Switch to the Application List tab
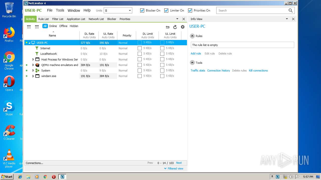This screenshot has width=321, height=180. pos(76,19)
